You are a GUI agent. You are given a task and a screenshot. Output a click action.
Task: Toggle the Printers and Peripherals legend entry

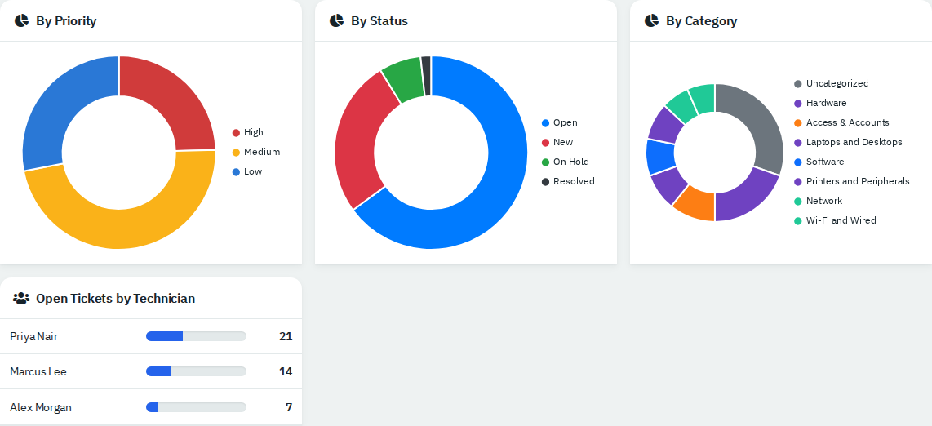point(852,181)
